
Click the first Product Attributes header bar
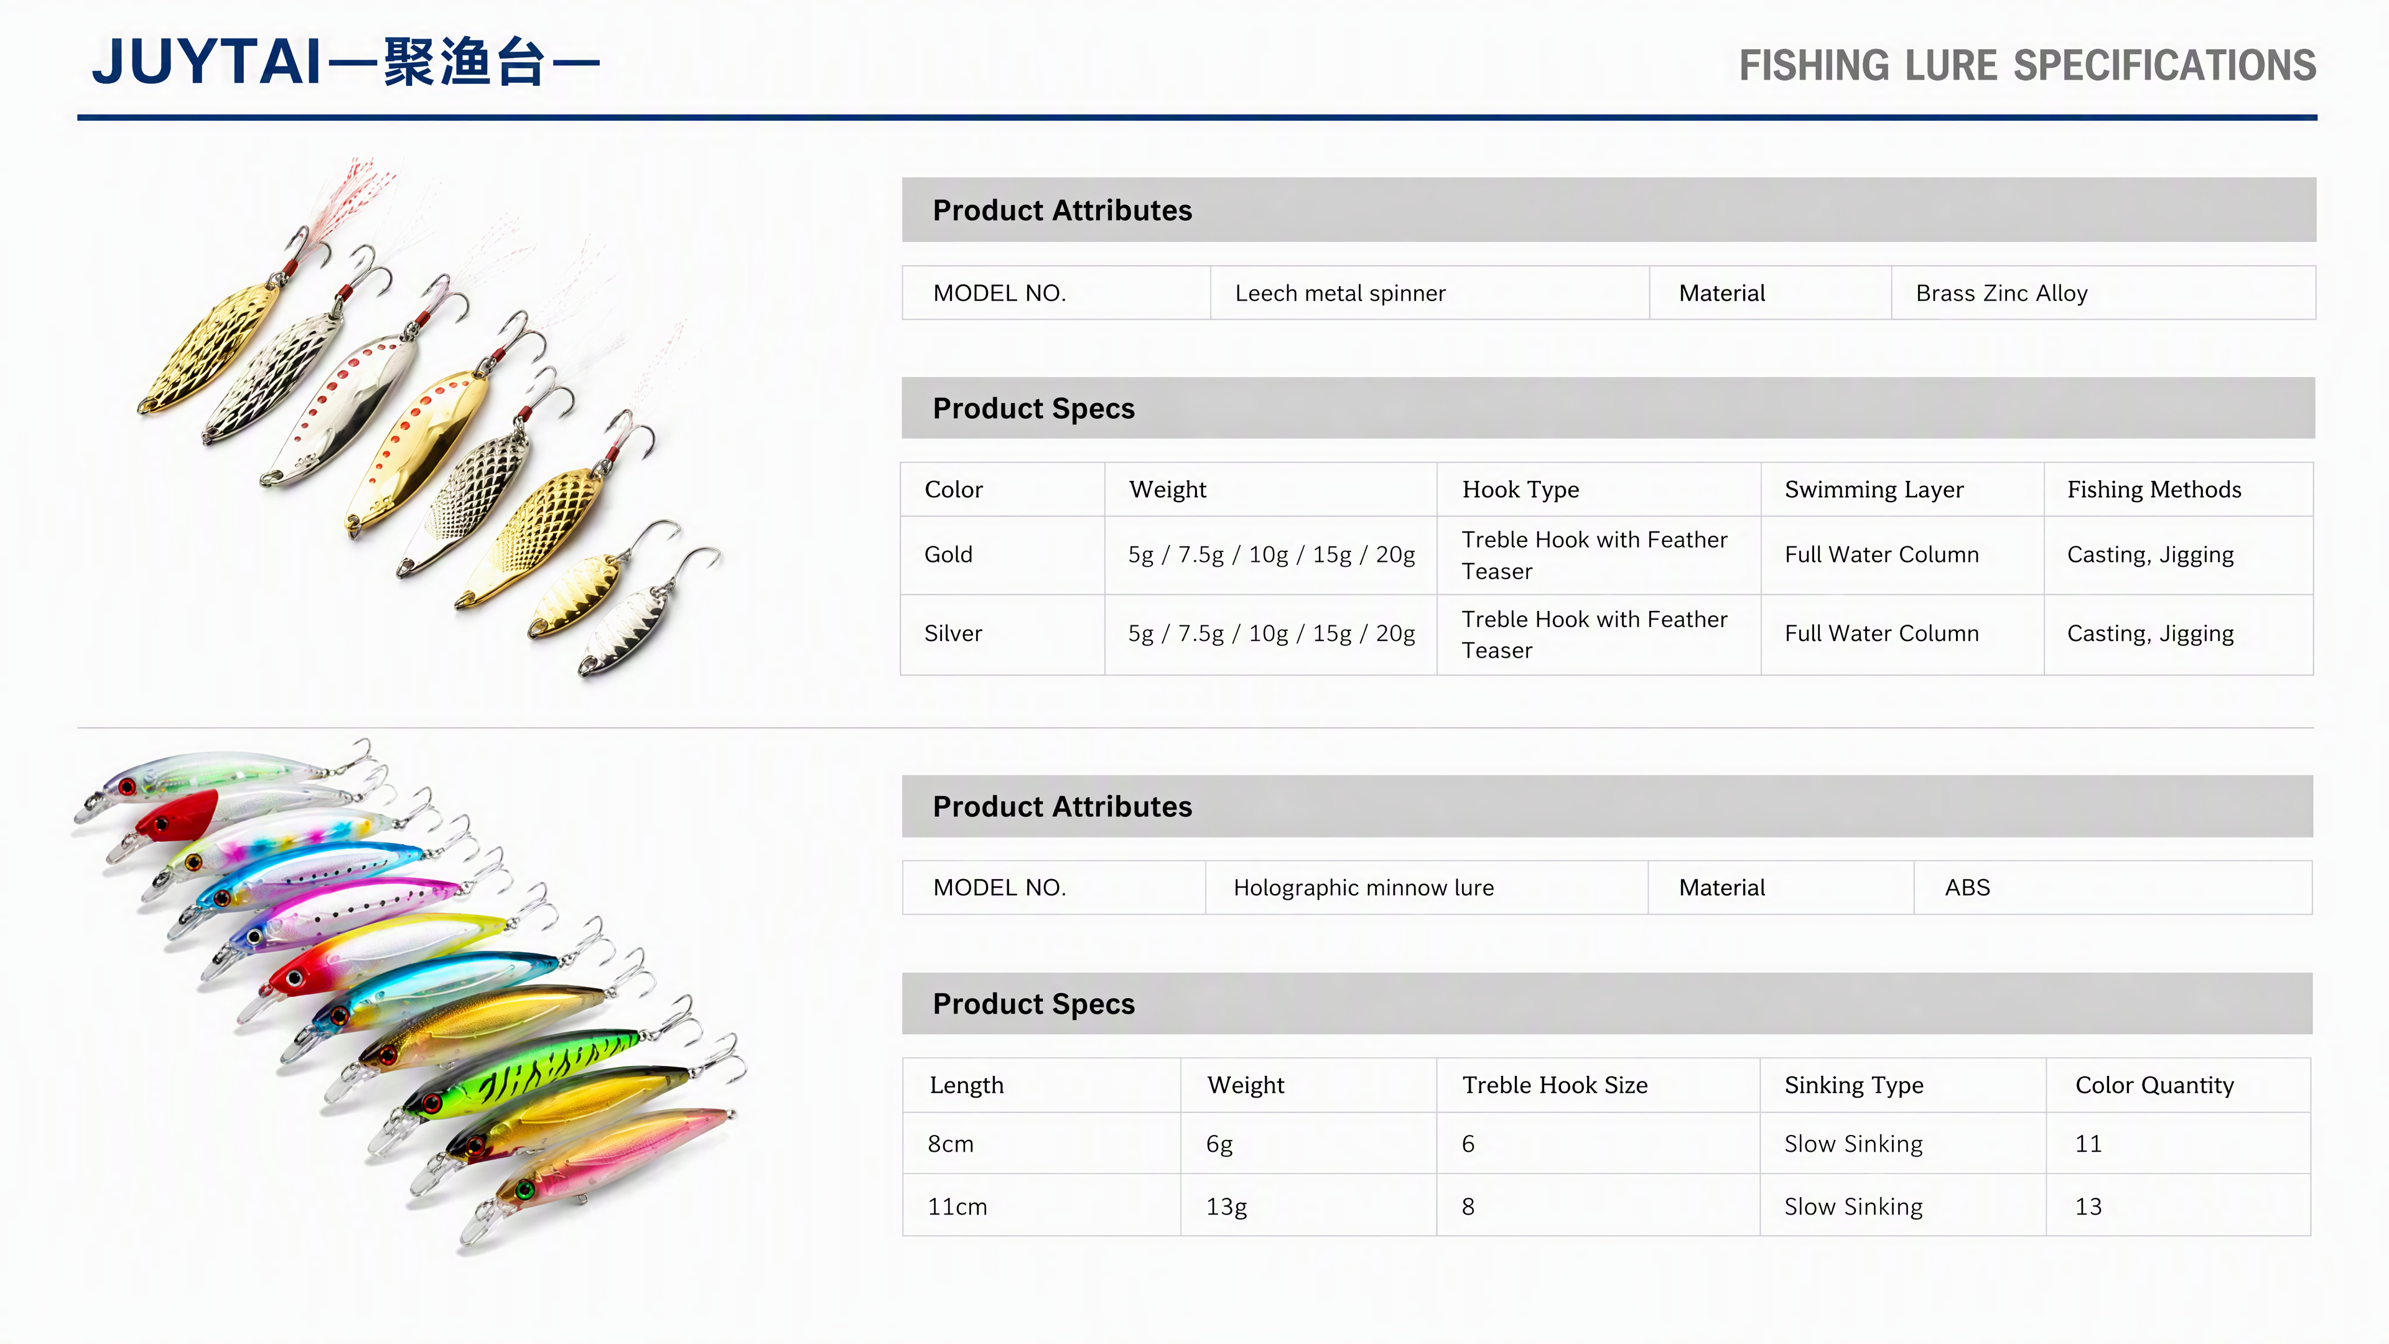[1609, 210]
